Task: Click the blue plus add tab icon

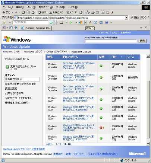Action: (16, 28)
